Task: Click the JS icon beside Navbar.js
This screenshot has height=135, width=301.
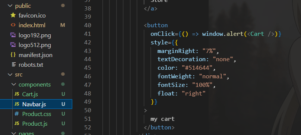Action: (17, 104)
